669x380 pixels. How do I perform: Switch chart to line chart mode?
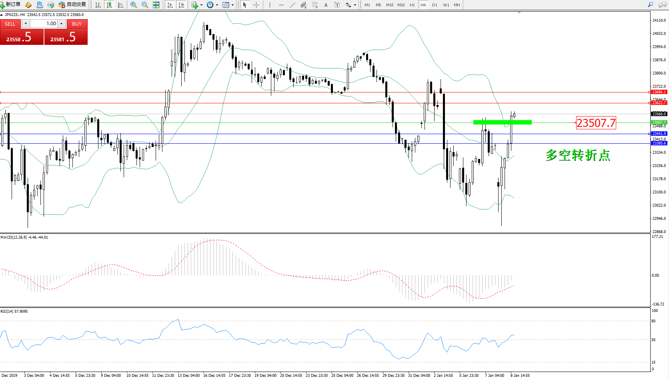click(120, 5)
